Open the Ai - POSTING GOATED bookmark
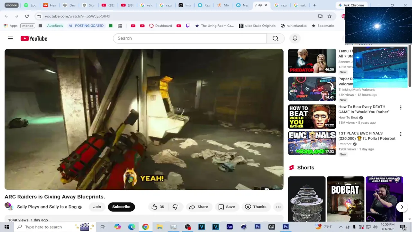This screenshot has height=232, width=412. (x=86, y=26)
